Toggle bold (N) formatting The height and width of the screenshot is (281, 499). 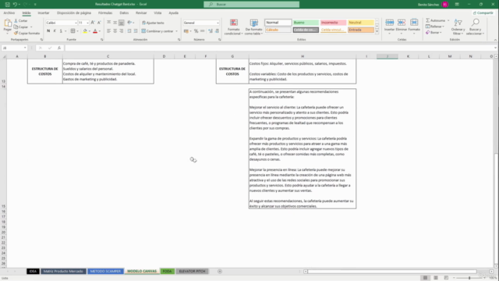point(48,31)
